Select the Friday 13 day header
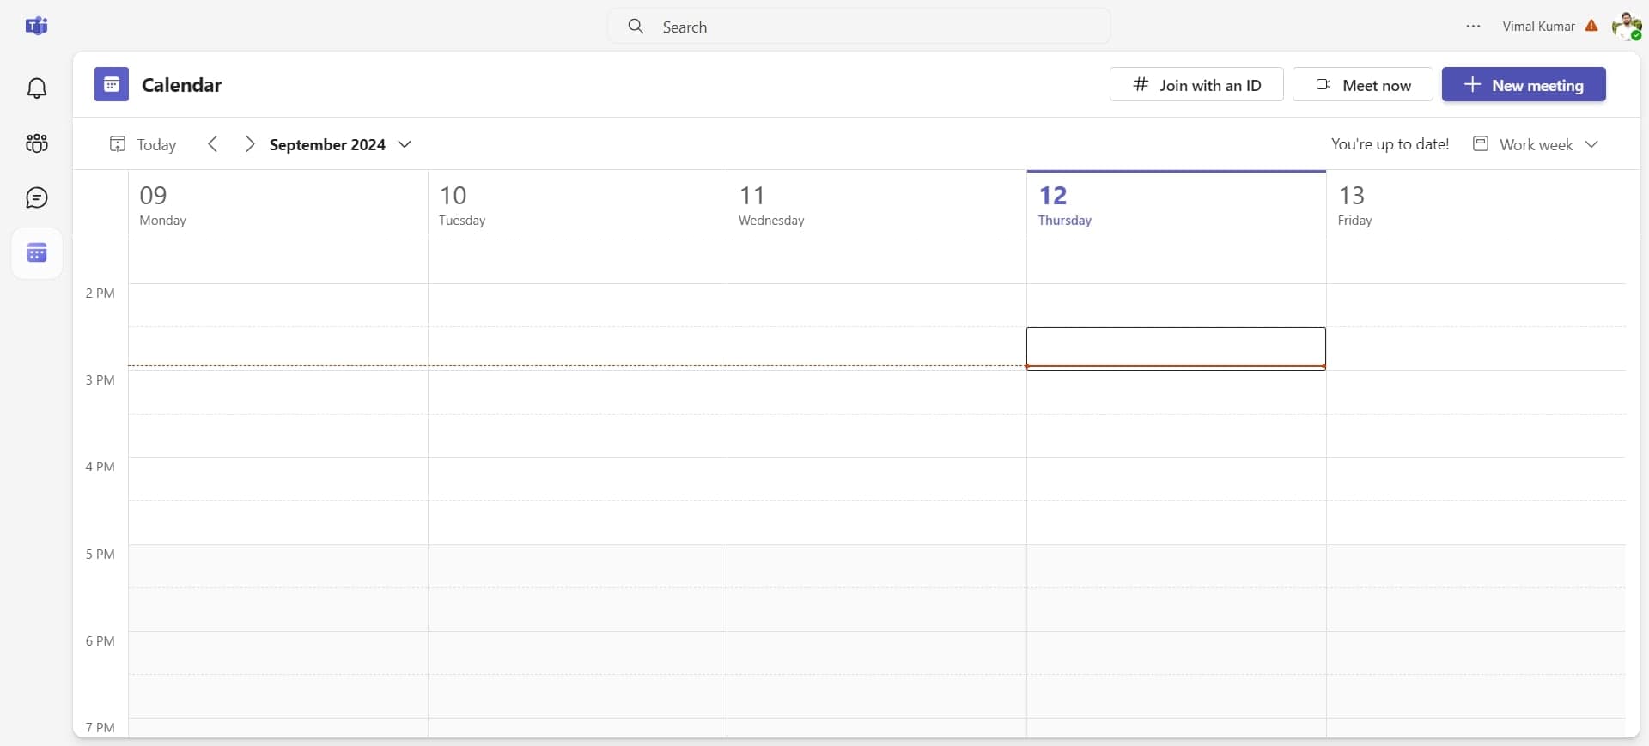The image size is (1649, 746). coord(1474,205)
